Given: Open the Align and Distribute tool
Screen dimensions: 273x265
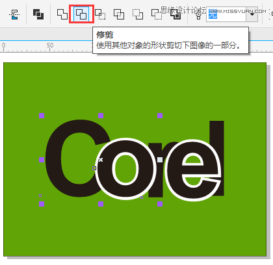Looking at the screenshot, I should pos(14,14).
